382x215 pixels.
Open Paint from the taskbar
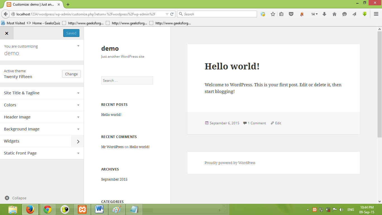tap(117, 209)
